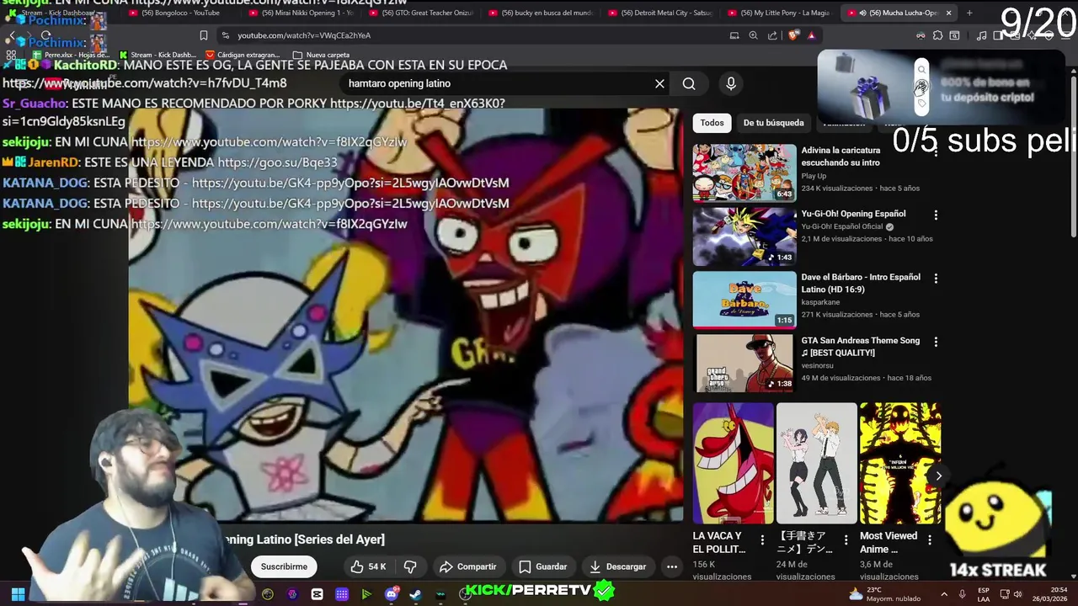Switch to My Little Pony - La Magia tab
Image resolution: width=1078 pixels, height=606 pixels.
[x=782, y=13]
